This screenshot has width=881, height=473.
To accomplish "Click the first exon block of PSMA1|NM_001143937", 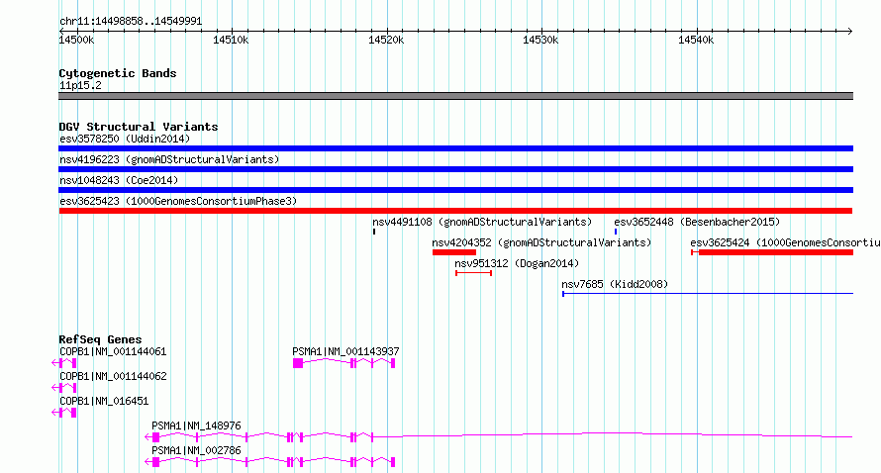I will pos(298,363).
